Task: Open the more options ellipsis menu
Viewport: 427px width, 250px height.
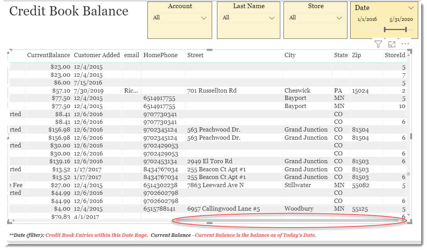Action: coord(405,44)
